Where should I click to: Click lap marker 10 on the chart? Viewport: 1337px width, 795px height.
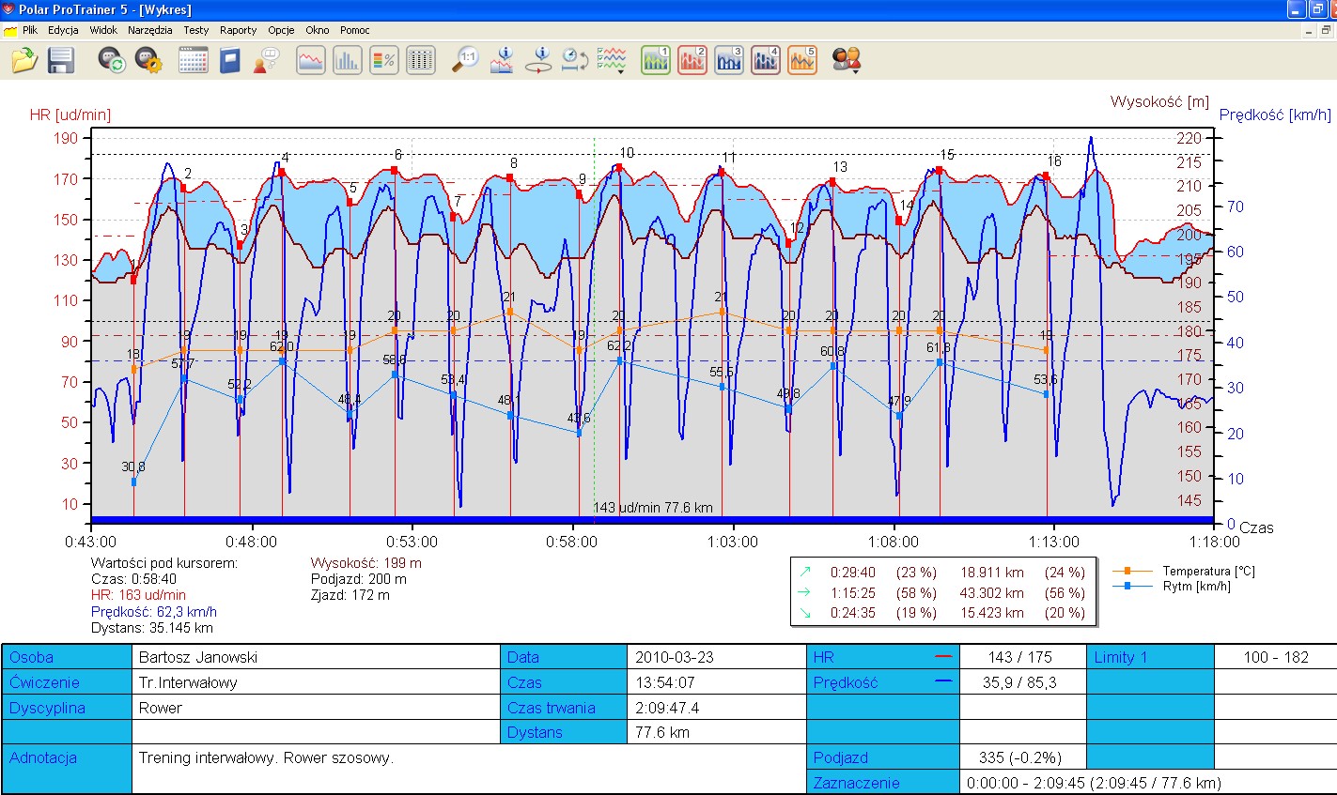(x=619, y=168)
